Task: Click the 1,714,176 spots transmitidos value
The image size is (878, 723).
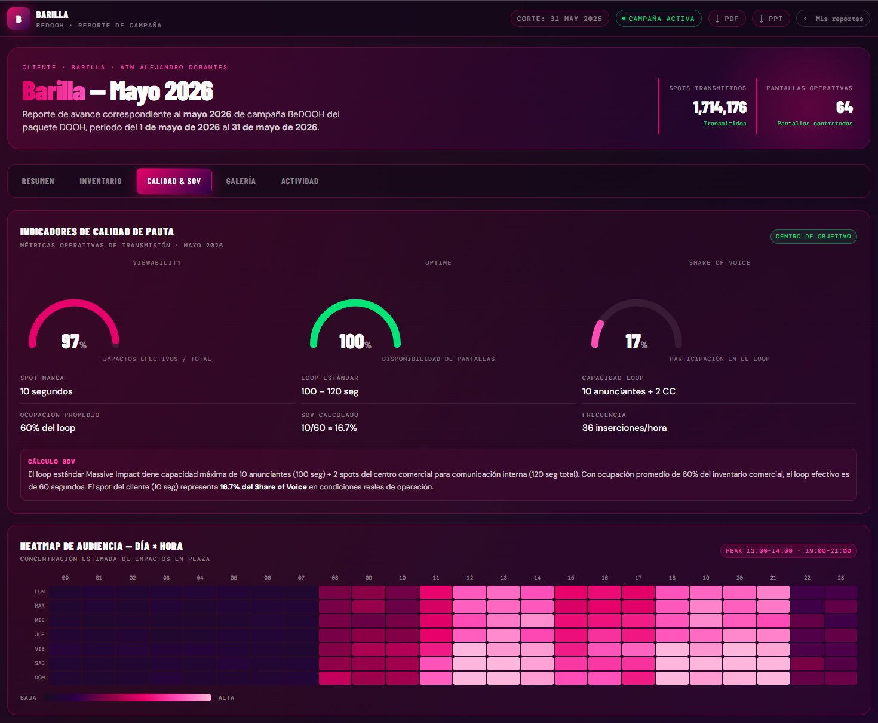Action: [x=720, y=108]
